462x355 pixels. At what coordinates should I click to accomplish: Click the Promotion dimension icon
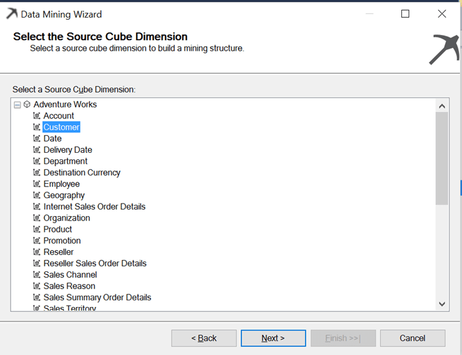click(36, 240)
